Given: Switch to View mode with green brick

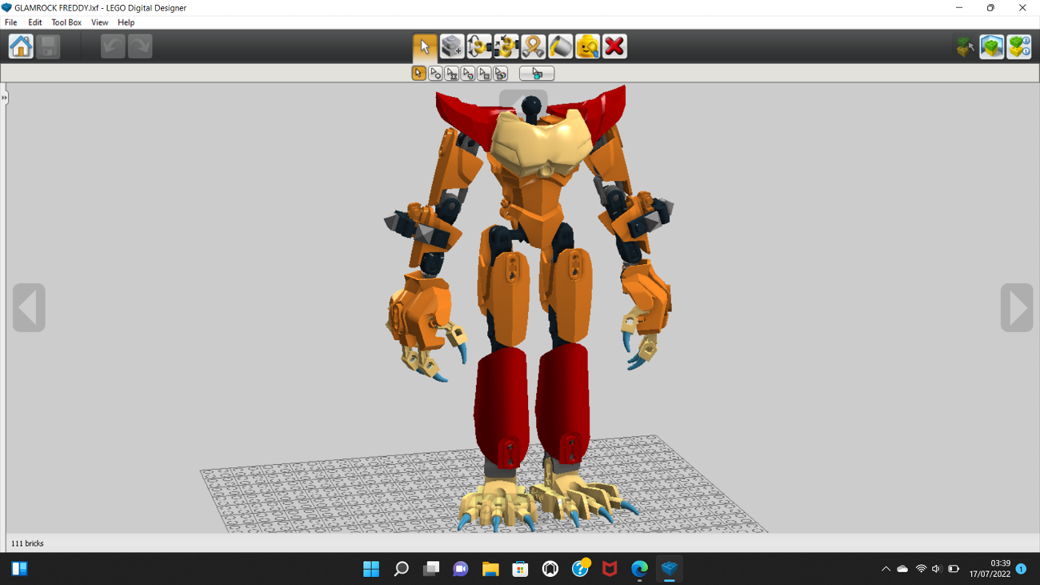Looking at the screenshot, I should pyautogui.click(x=992, y=46).
